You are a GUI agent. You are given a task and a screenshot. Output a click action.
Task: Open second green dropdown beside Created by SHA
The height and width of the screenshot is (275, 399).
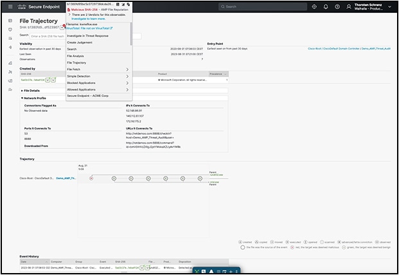[53, 80]
